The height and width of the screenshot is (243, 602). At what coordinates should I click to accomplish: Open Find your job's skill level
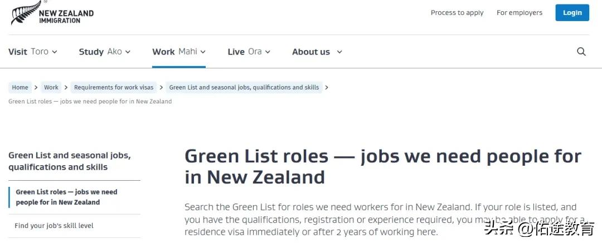[x=54, y=226]
